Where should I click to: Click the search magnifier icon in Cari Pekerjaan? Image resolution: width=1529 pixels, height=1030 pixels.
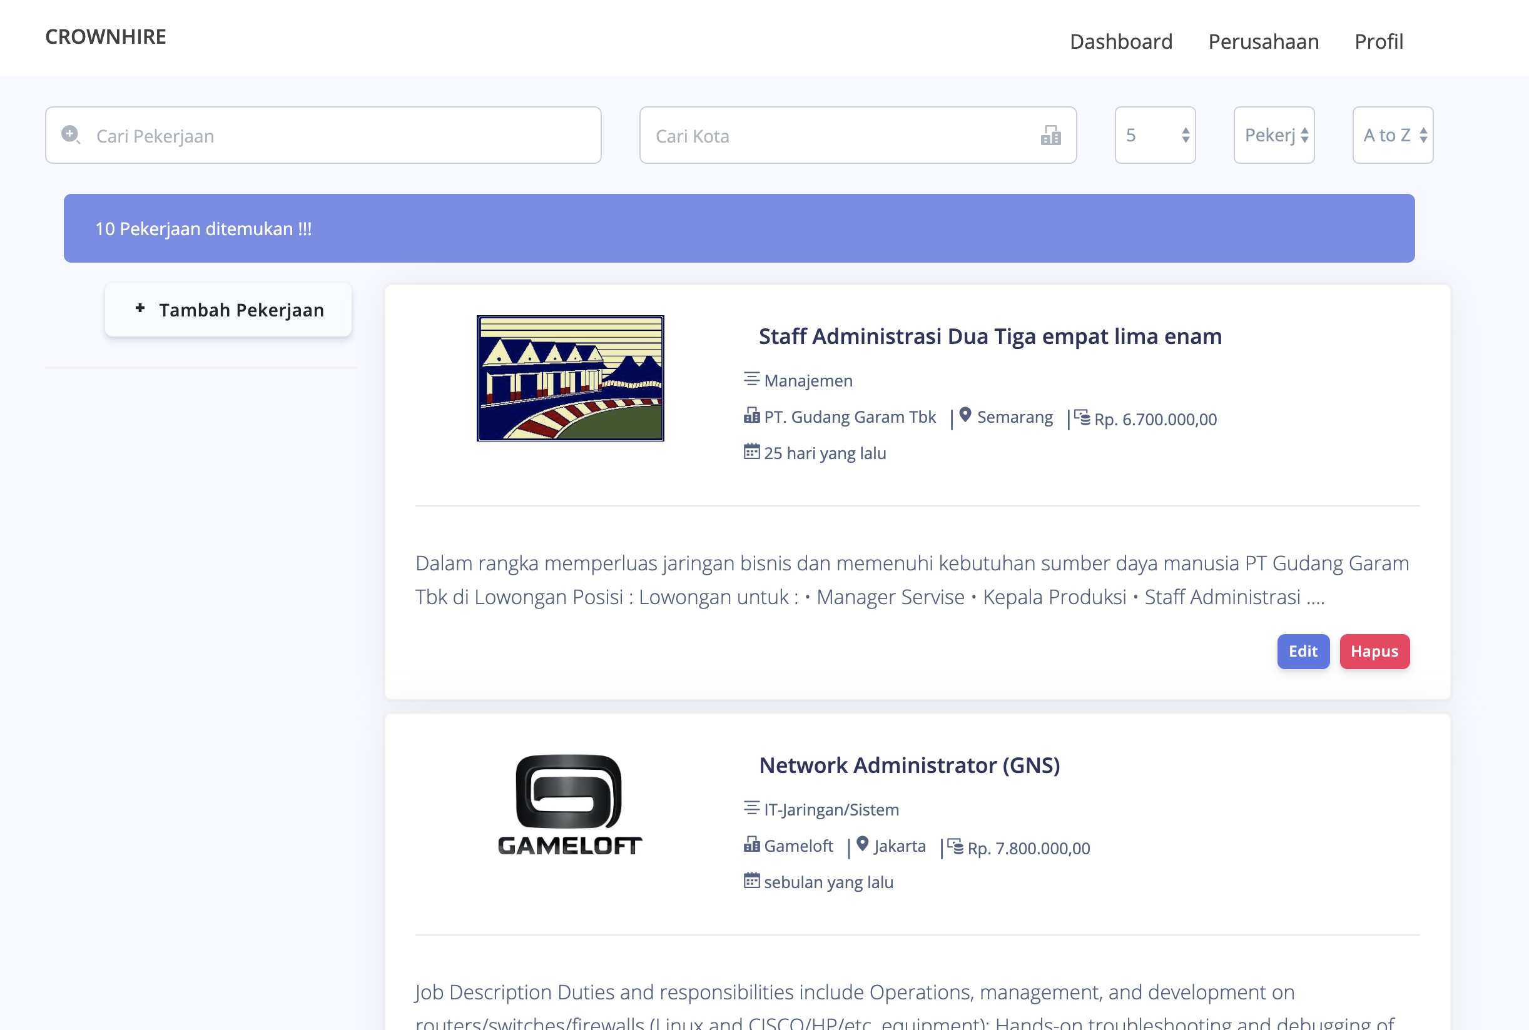click(x=70, y=134)
